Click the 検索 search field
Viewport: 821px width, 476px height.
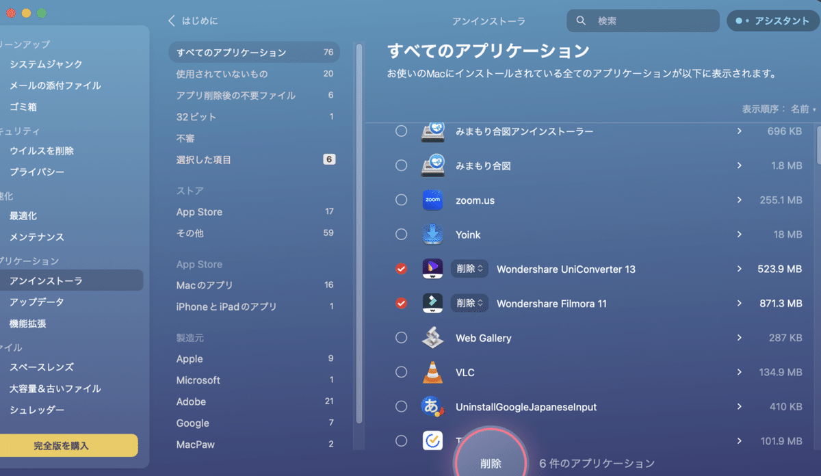(x=643, y=21)
